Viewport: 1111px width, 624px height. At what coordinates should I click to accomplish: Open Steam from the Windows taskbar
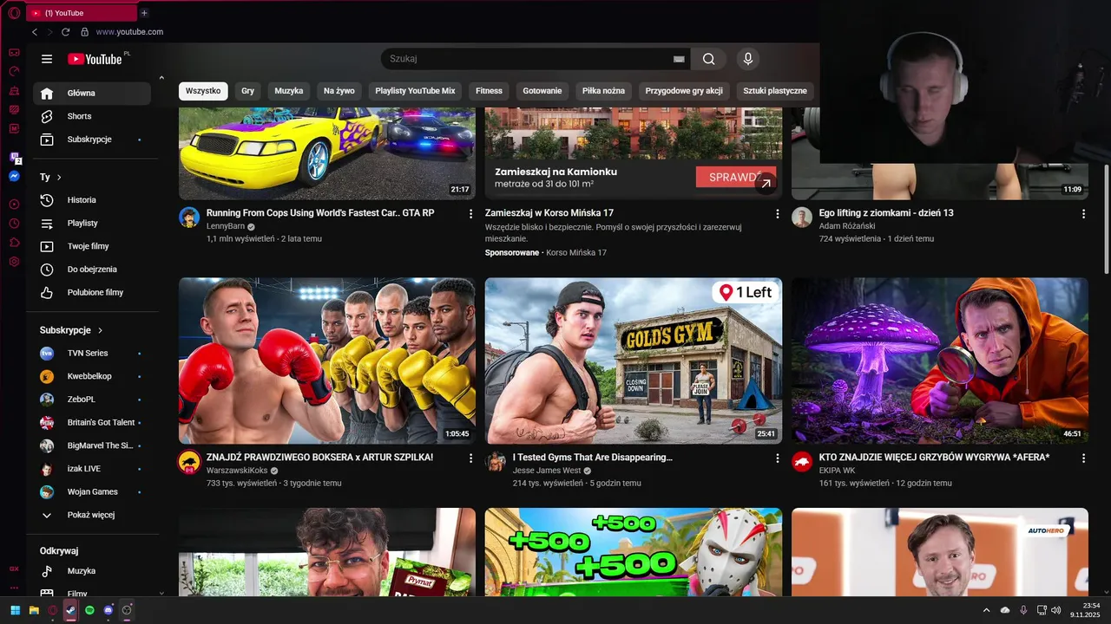[71, 610]
